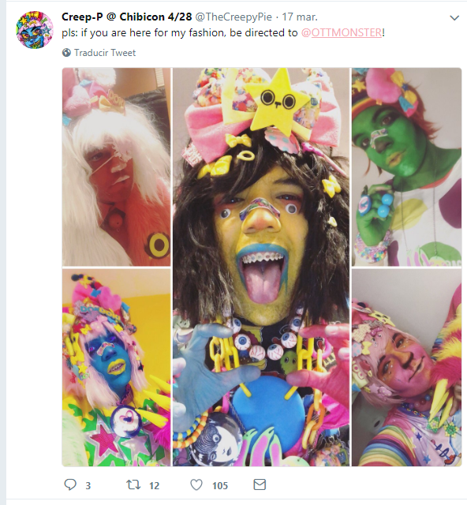Click the reply speech bubble icon

click(x=70, y=484)
